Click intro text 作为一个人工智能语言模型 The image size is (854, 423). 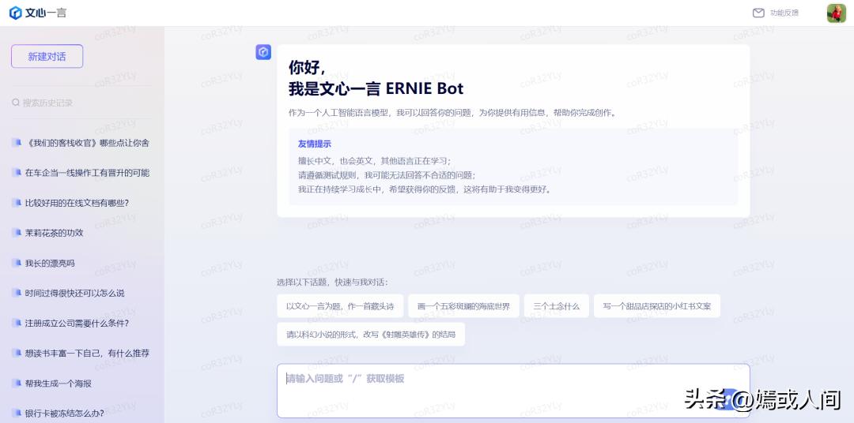click(452, 113)
